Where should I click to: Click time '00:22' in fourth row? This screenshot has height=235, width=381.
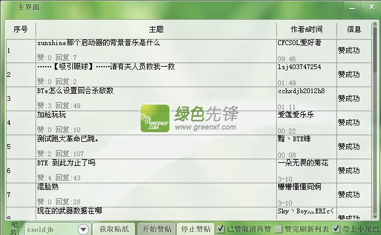pyautogui.click(x=287, y=131)
